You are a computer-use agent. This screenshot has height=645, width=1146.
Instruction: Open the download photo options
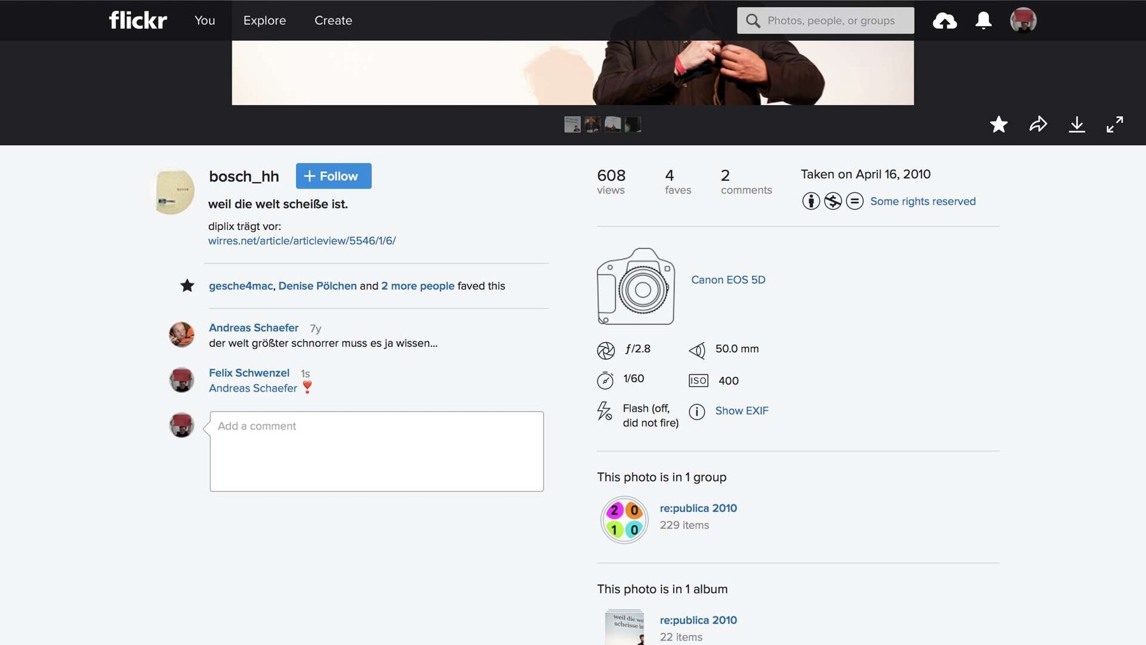click(1077, 124)
